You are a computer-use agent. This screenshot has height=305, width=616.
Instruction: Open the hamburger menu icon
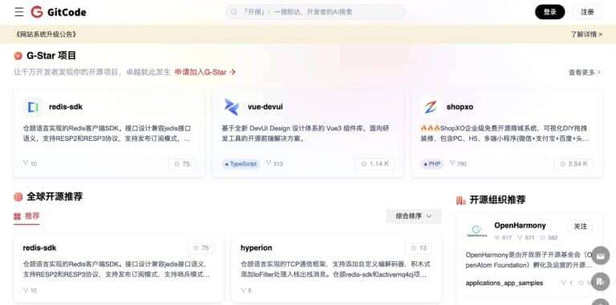(x=19, y=12)
